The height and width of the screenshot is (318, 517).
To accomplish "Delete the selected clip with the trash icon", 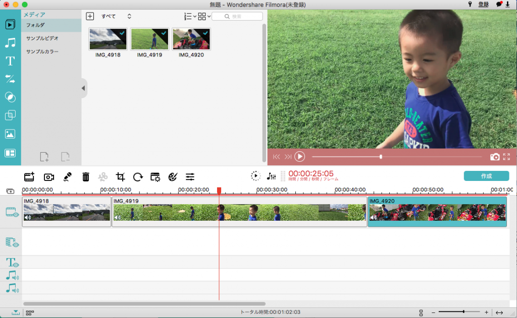I will 86,177.
